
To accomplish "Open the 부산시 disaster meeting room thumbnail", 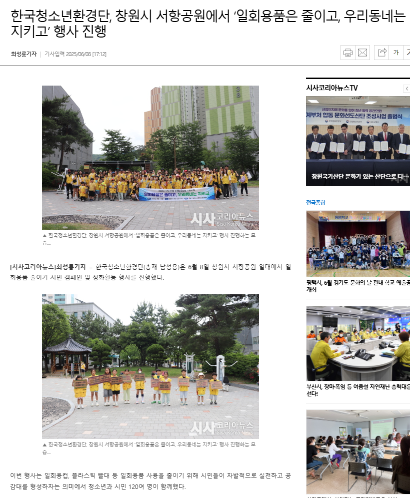I will click(358, 343).
